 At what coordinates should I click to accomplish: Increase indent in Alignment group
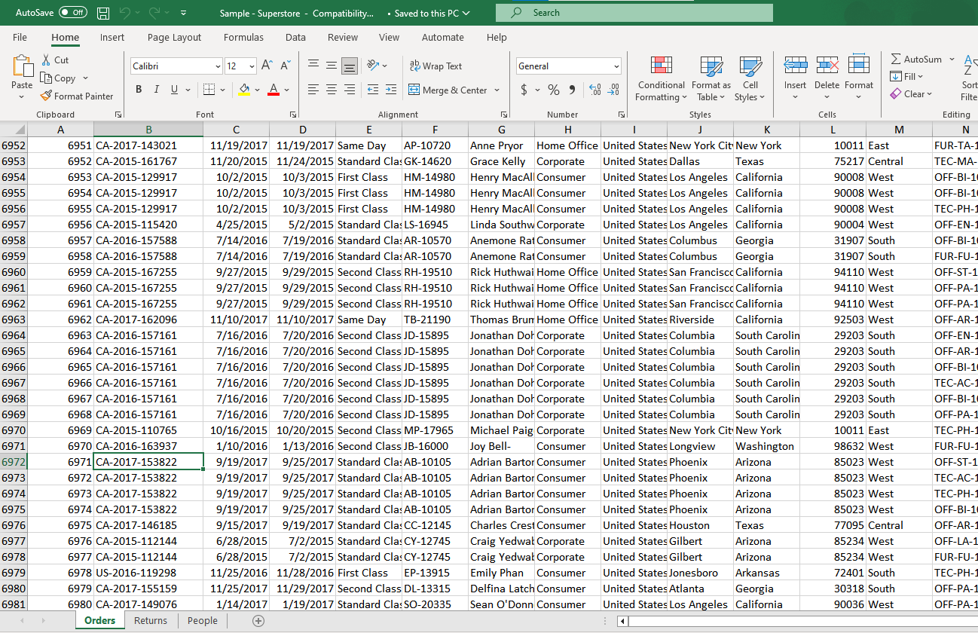tap(391, 90)
